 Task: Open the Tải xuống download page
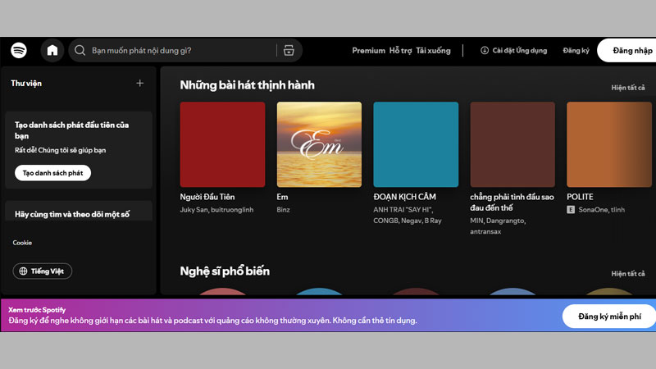click(433, 51)
